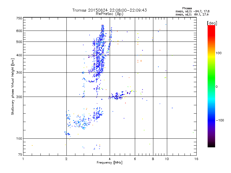Viewport: 231px width, 173px height.
Task: Click the '16' x-axis tick label
Action: click(x=196, y=159)
